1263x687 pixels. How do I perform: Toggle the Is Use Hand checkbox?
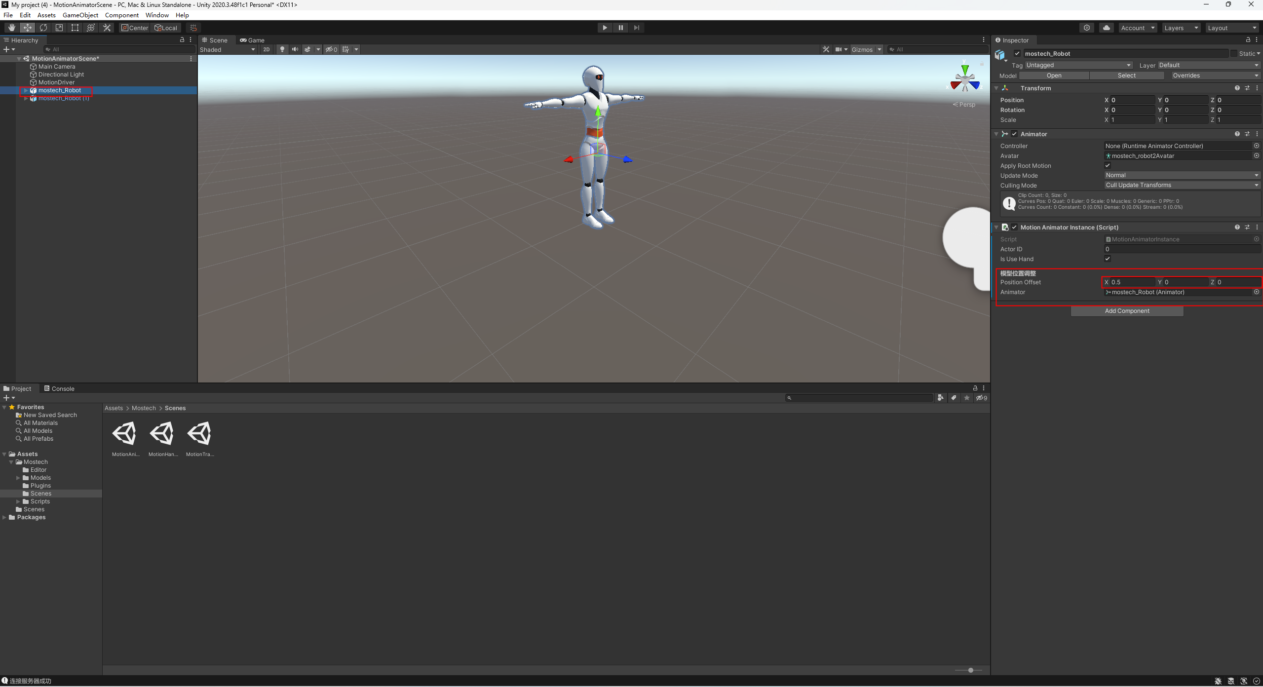(1108, 259)
